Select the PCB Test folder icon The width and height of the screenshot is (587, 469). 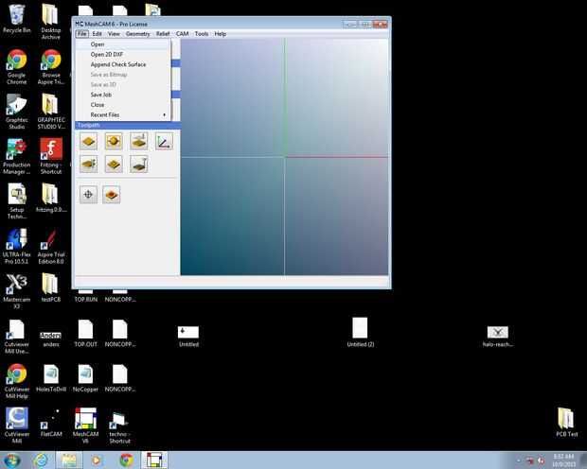pos(566,422)
